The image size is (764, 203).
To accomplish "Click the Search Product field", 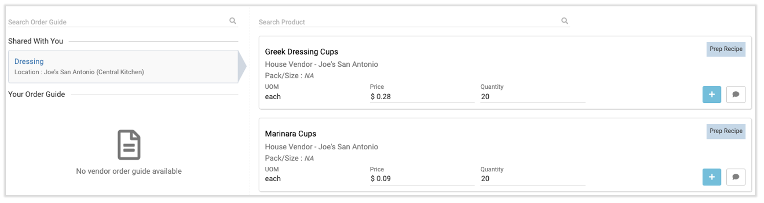I will 406,22.
